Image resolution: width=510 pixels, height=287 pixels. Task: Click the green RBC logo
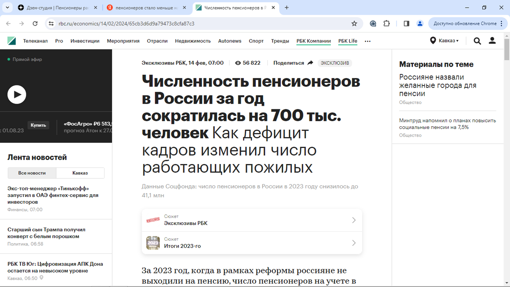click(x=11, y=41)
